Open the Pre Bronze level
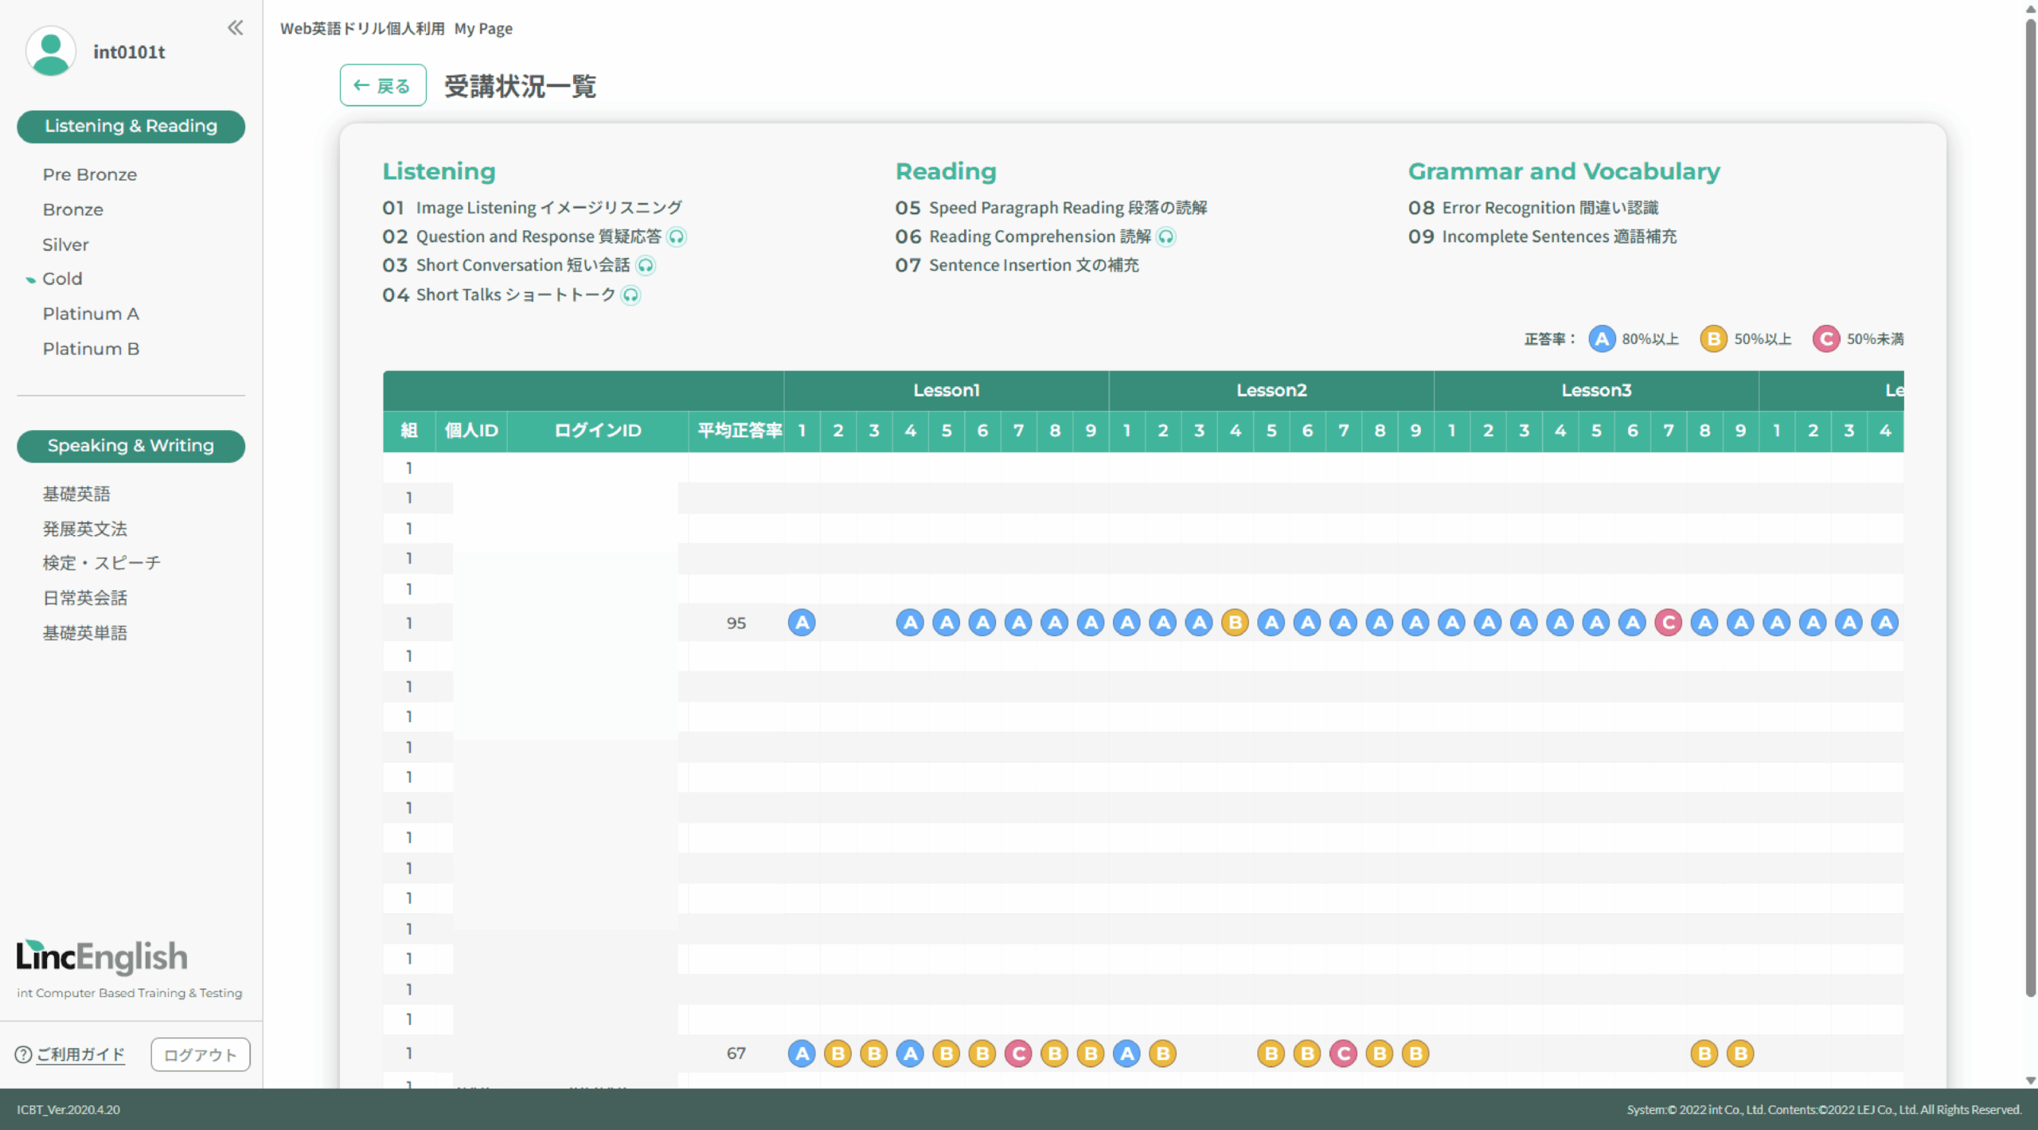Image resolution: width=2038 pixels, height=1130 pixels. tap(89, 174)
